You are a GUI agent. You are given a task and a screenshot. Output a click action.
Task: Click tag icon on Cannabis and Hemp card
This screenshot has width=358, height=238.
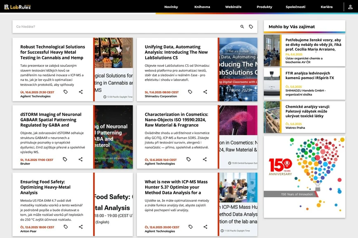coord(66,92)
